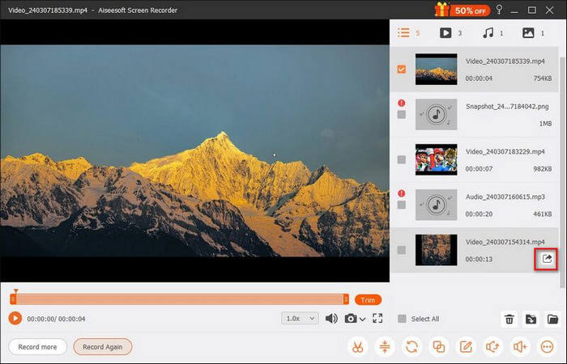Uncheck the Video_240307185339.mp4 checkbox

[402, 70]
